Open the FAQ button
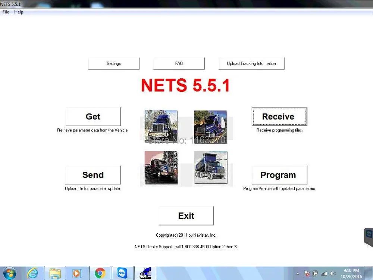Image resolution: width=373 pixels, height=280 pixels. (x=179, y=63)
